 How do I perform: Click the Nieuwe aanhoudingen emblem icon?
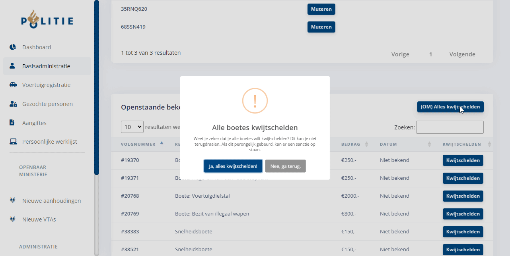pyautogui.click(x=13, y=200)
